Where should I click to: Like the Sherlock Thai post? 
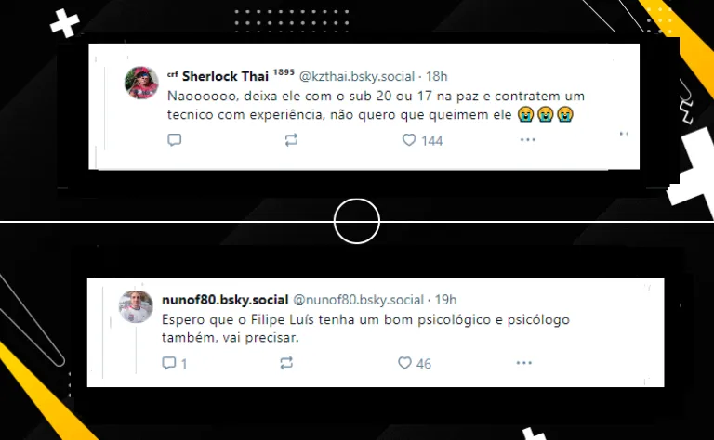tap(409, 140)
